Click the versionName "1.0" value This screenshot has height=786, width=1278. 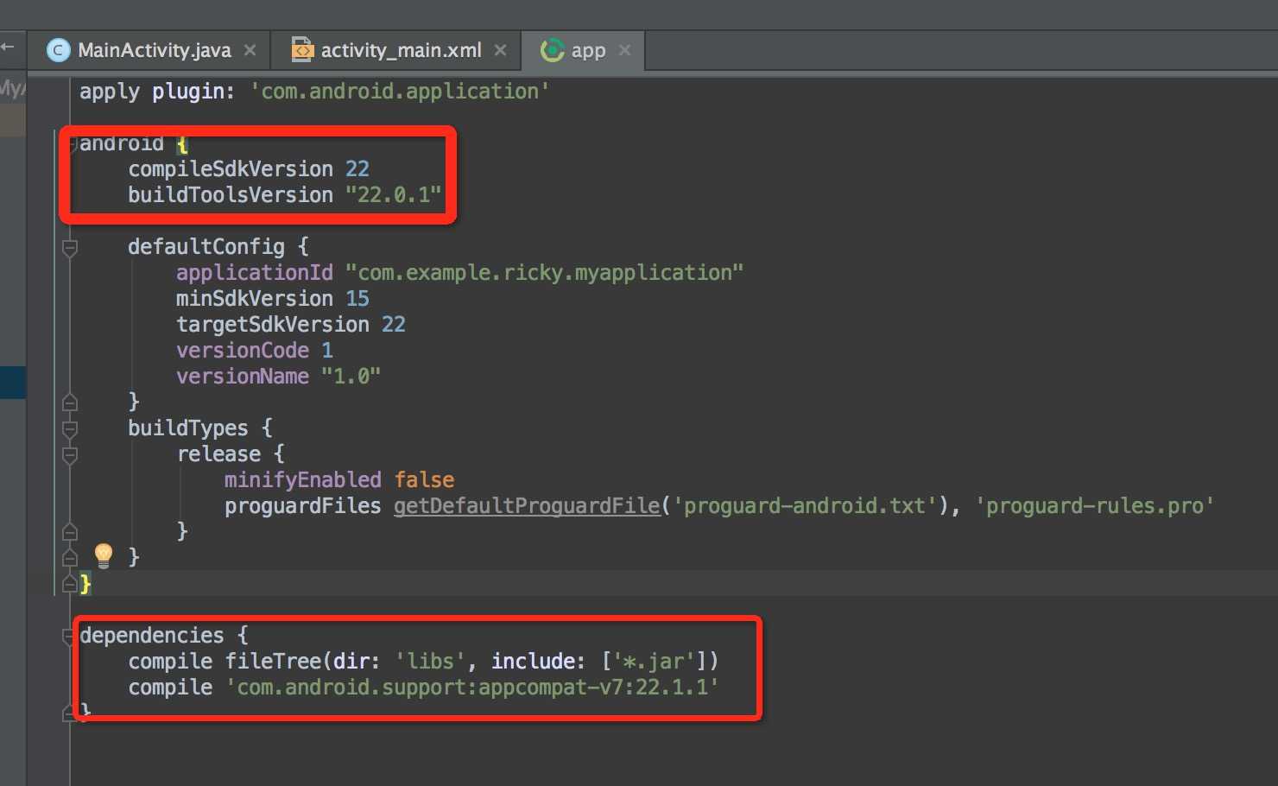click(351, 376)
